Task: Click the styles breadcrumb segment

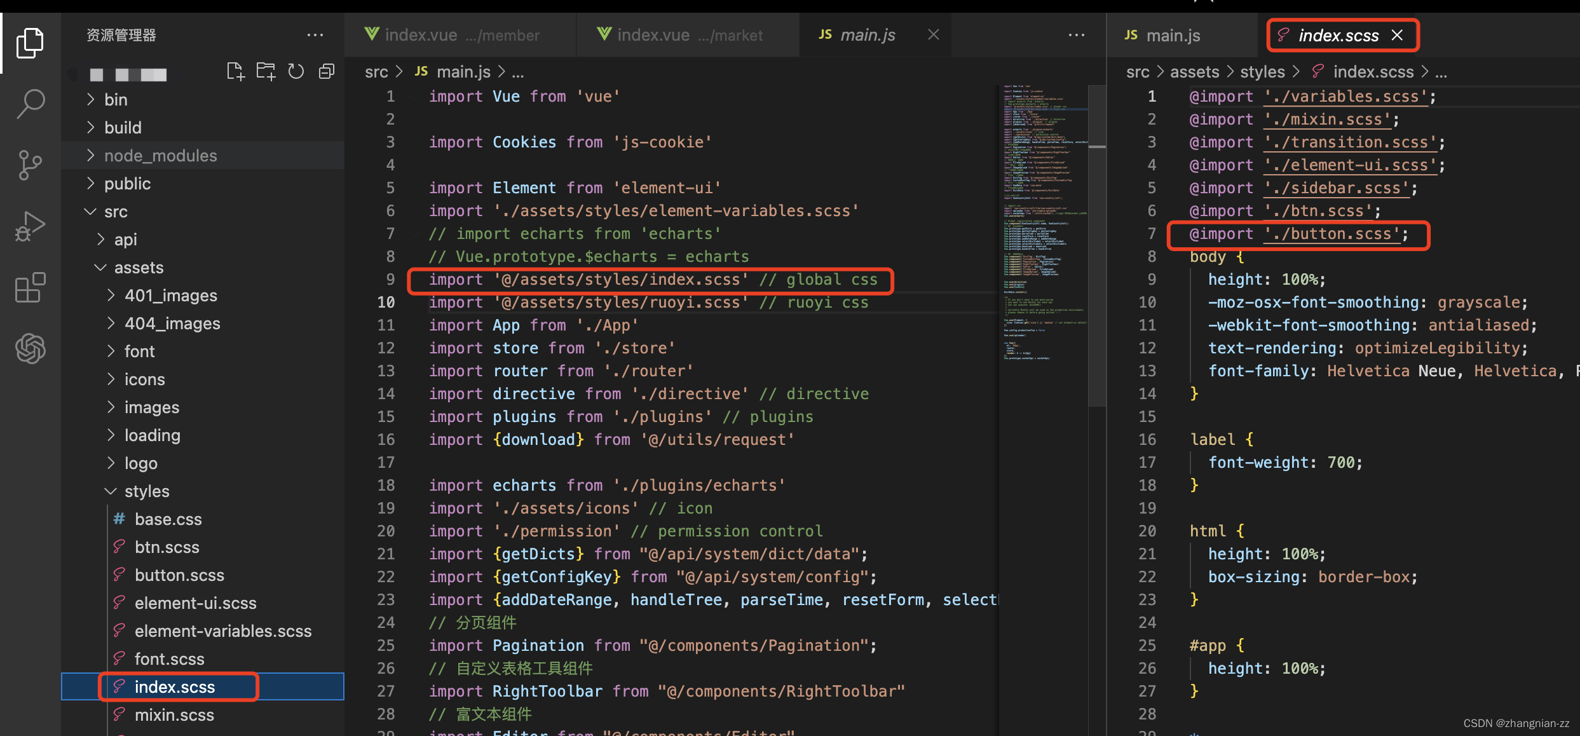Action: click(x=1262, y=72)
